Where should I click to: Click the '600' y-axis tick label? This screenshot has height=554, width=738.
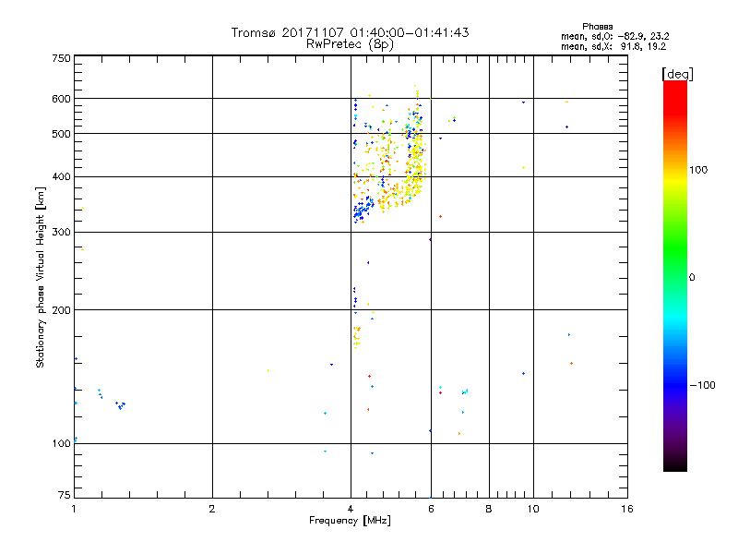tap(61, 99)
